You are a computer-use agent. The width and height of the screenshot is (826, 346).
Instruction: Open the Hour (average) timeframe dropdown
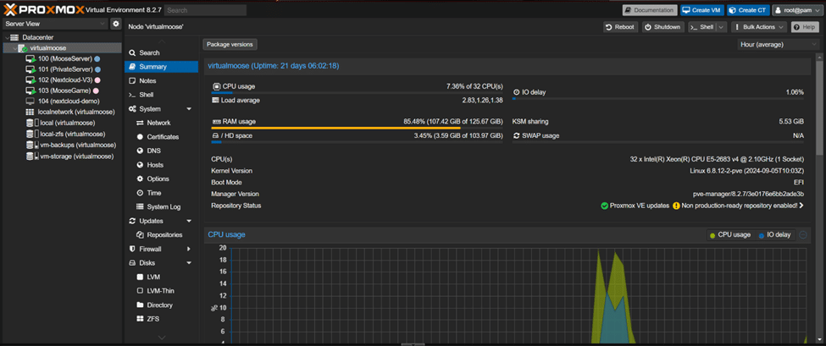tap(778, 45)
